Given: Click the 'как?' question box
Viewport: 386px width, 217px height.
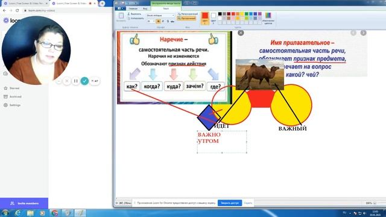Looking at the screenshot, I should click(132, 86).
